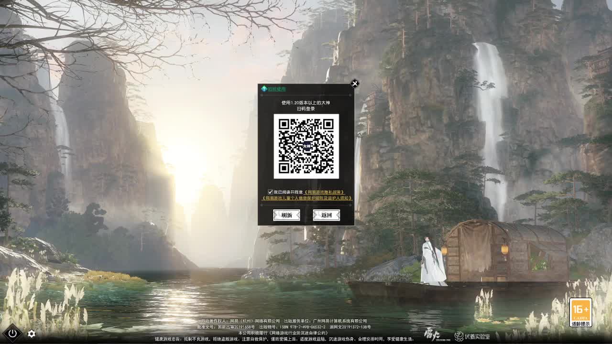The height and width of the screenshot is (344, 612).
Task: Click the power icon to quit game
Action: [x=12, y=333]
